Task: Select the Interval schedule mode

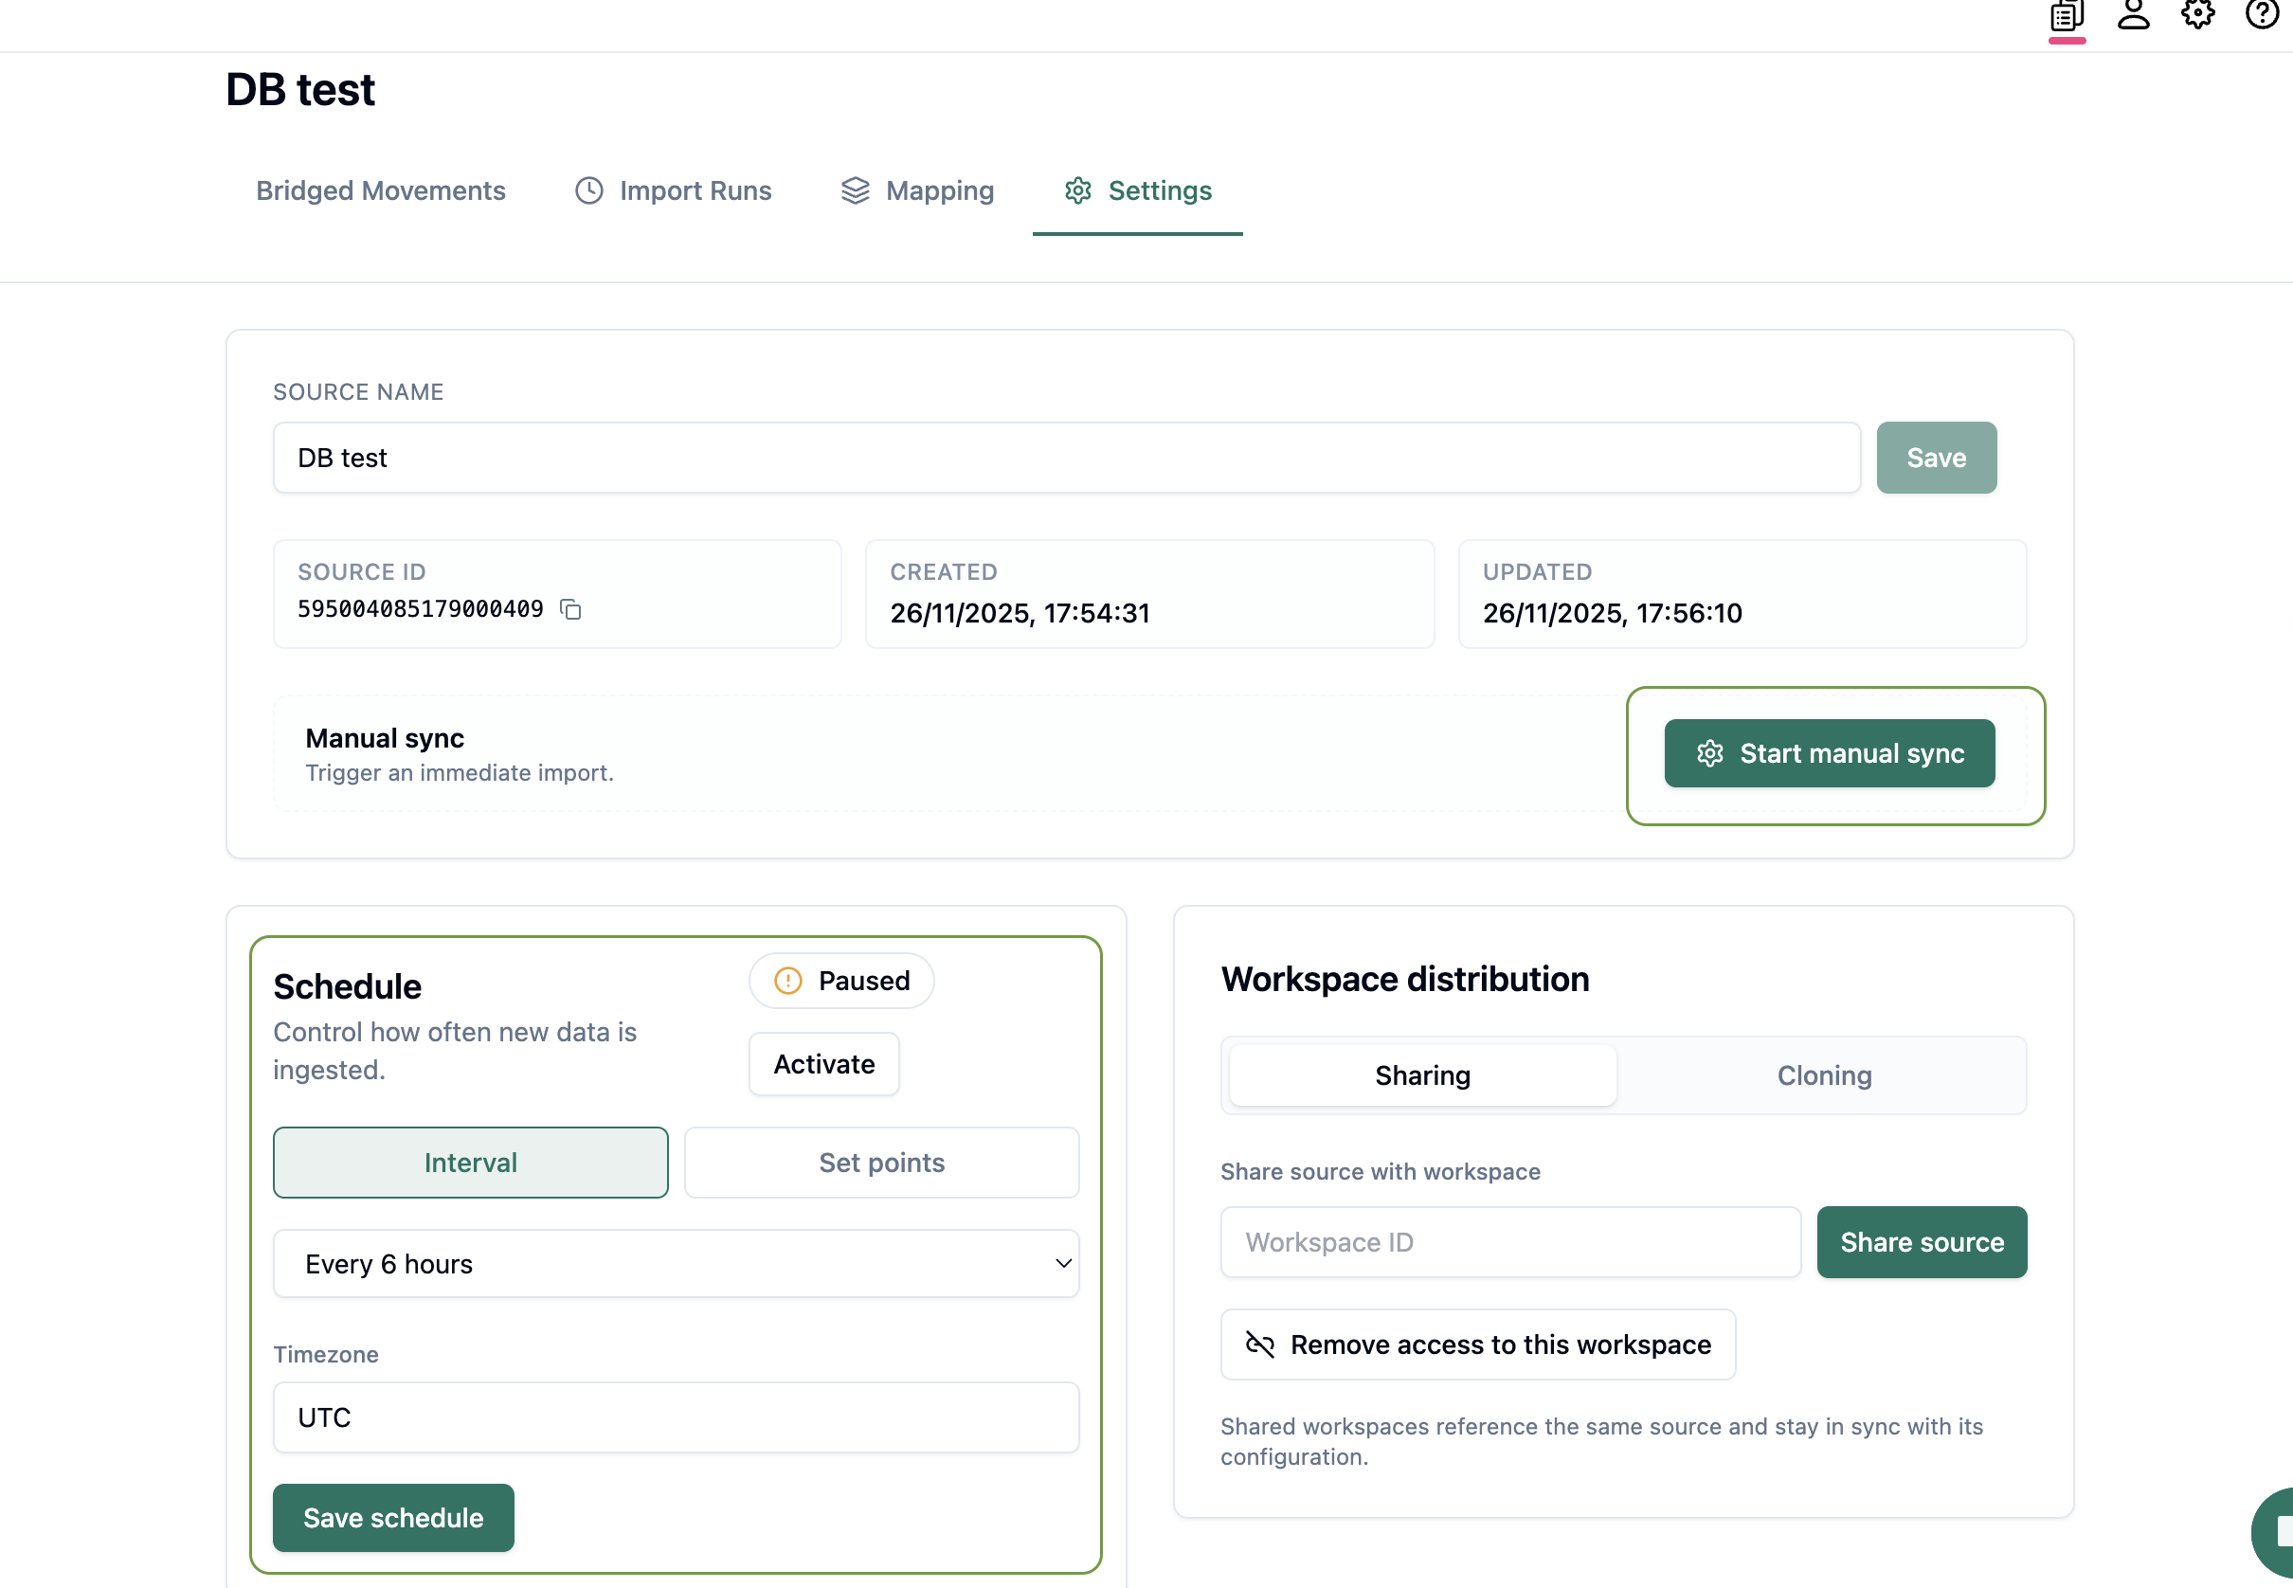Action: [x=470, y=1163]
